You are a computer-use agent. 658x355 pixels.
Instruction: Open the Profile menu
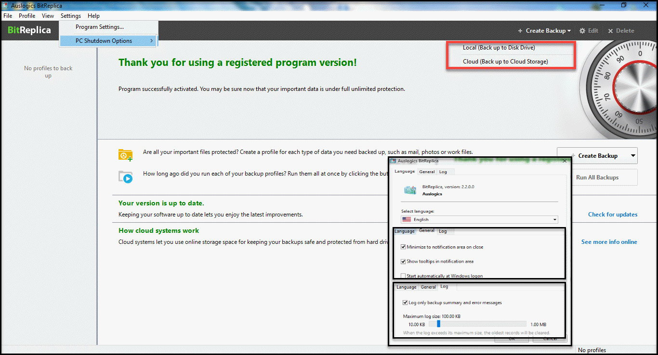27,16
